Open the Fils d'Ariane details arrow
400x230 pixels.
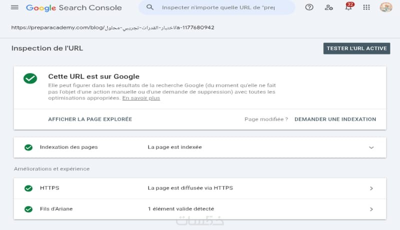371,209
